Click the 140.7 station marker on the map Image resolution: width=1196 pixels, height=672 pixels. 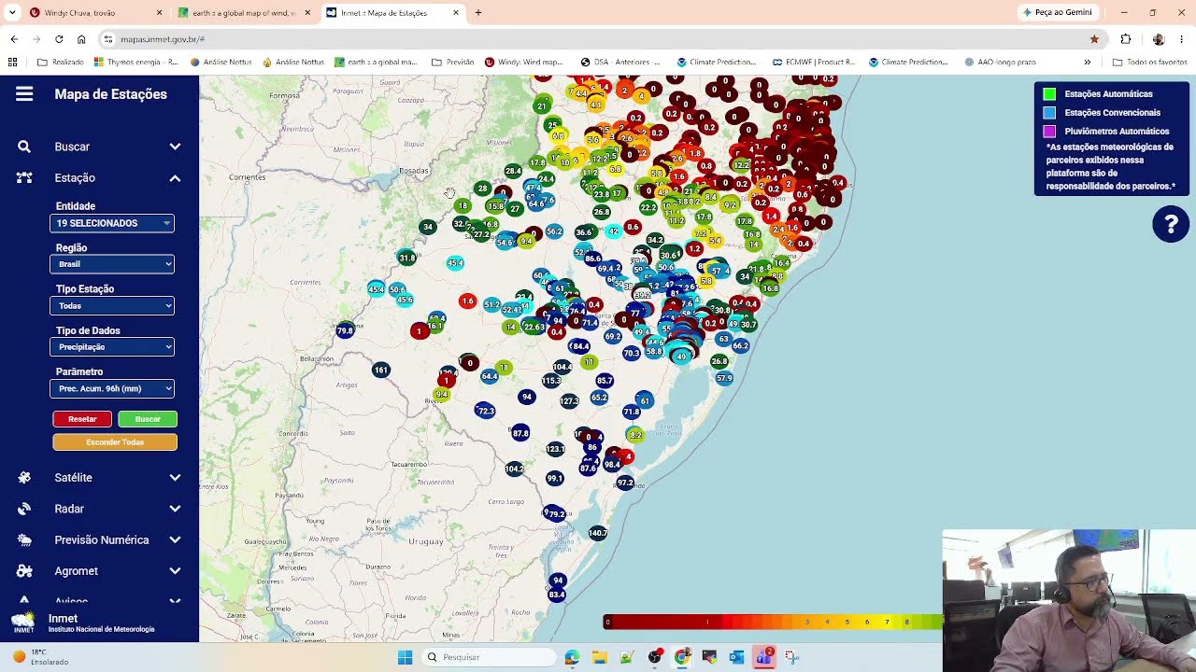click(598, 533)
